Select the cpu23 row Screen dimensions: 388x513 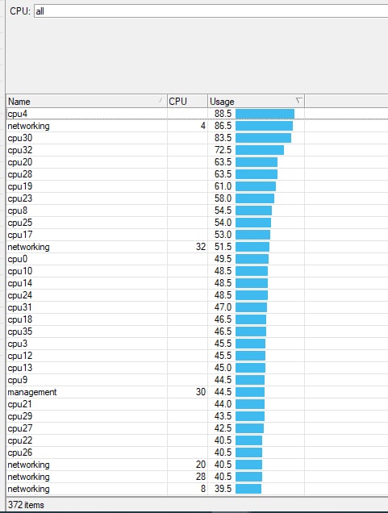197,198
